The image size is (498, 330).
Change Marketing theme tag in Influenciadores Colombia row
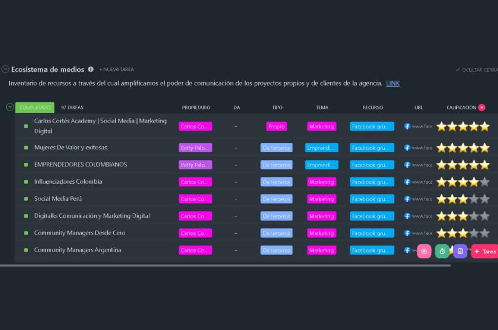tap(321, 182)
